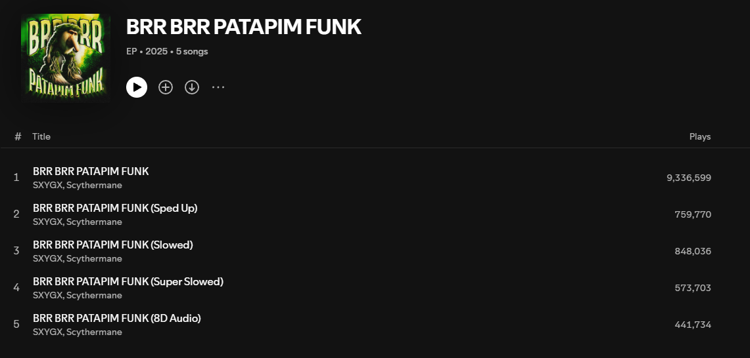
Task: Click the Title column header
Action: click(41, 136)
